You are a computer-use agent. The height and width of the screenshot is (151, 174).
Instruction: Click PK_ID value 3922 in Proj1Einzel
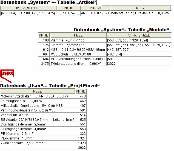[x=81, y=148]
